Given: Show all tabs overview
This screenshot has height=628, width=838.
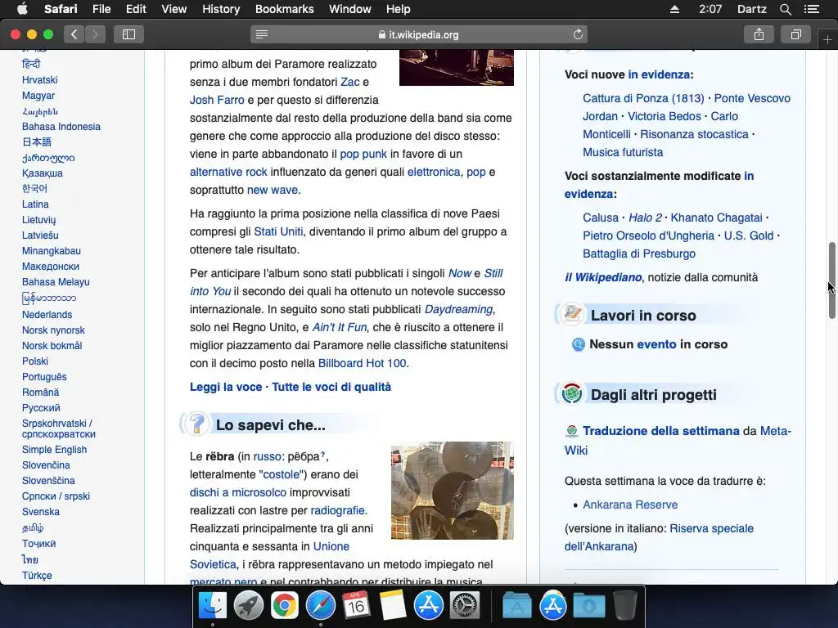Looking at the screenshot, I should pos(795,34).
